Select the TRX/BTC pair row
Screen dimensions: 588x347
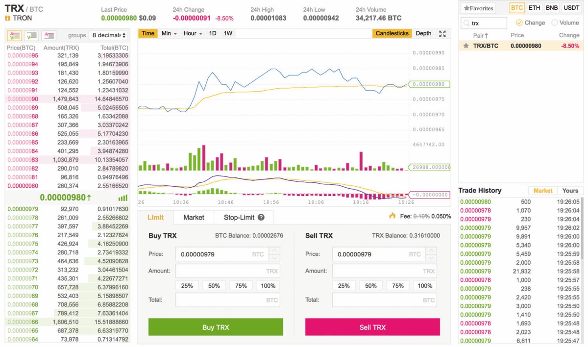click(521, 46)
